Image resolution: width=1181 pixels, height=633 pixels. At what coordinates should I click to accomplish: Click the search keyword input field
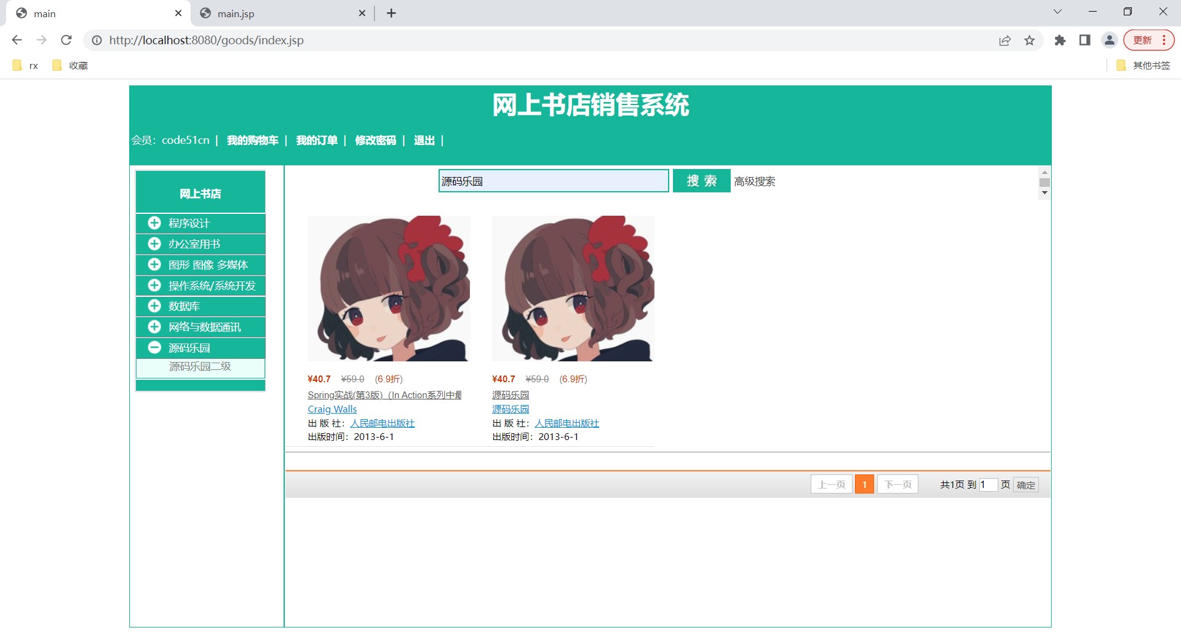pyautogui.click(x=553, y=181)
